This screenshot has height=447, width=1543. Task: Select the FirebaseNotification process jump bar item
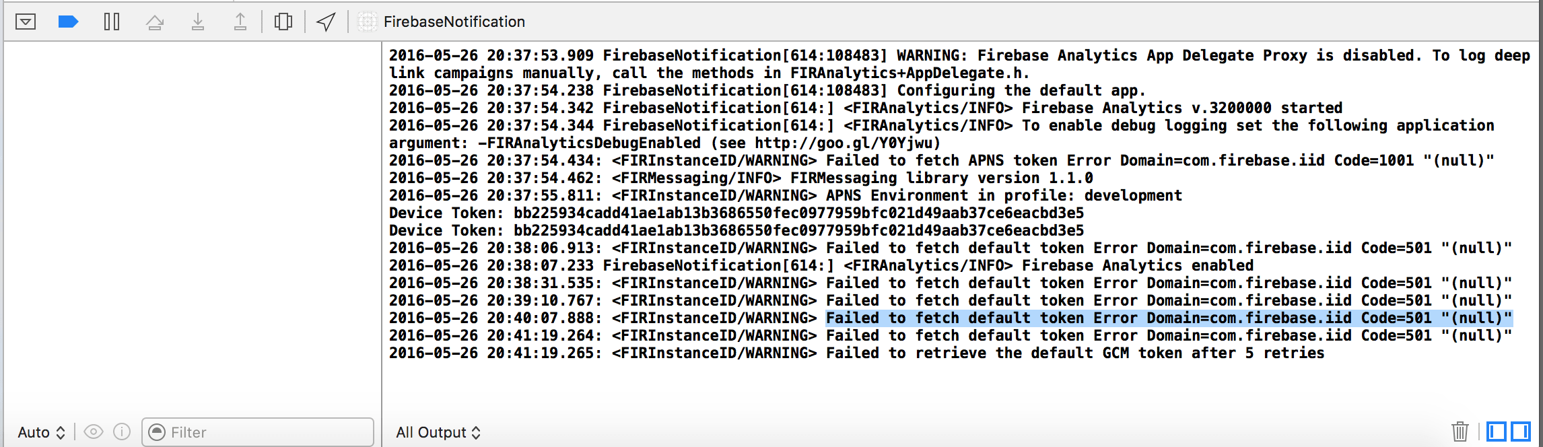[452, 22]
